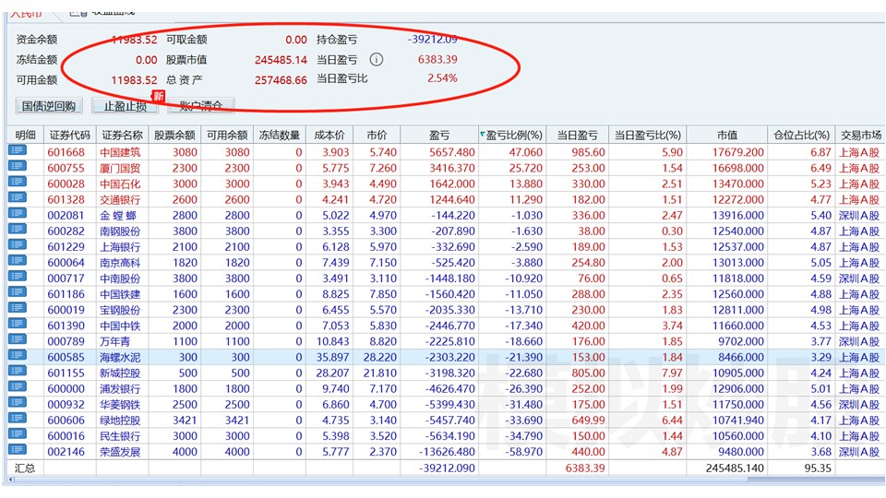The image size is (886, 498).
Task: Select the 600606 绿地控股 row
Action: 445,421
